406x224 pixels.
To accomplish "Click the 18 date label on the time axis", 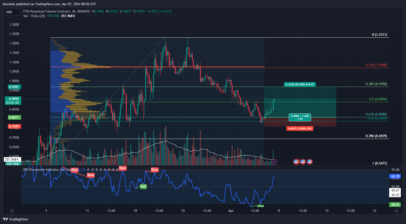I will pyautogui.click(x=135, y=211).
